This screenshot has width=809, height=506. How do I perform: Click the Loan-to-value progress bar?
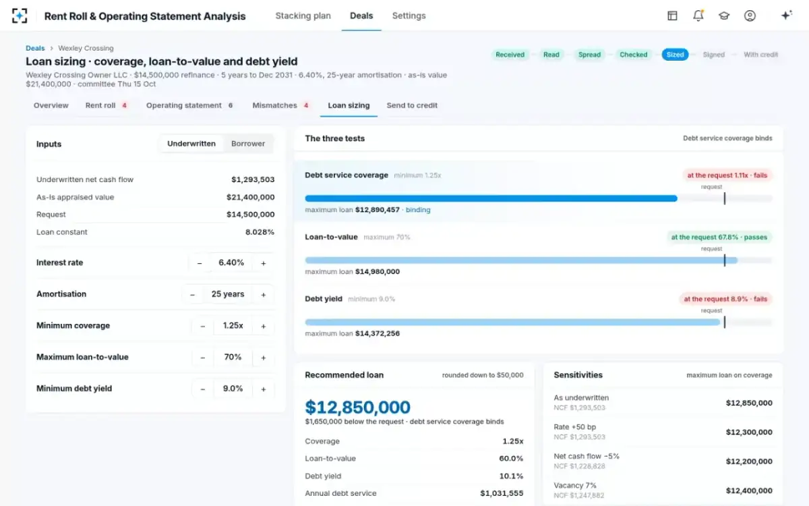point(539,260)
